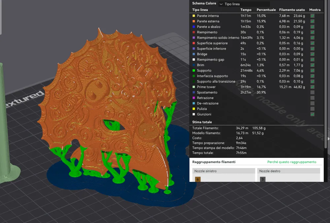
Task: Click the Nozzle destro header
Action: click(288, 171)
